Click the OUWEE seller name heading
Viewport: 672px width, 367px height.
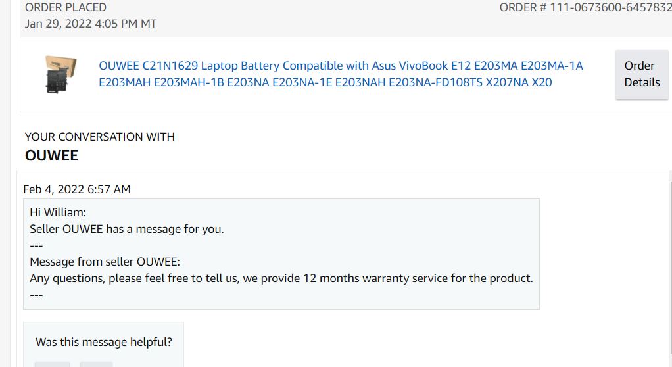pyautogui.click(x=51, y=155)
